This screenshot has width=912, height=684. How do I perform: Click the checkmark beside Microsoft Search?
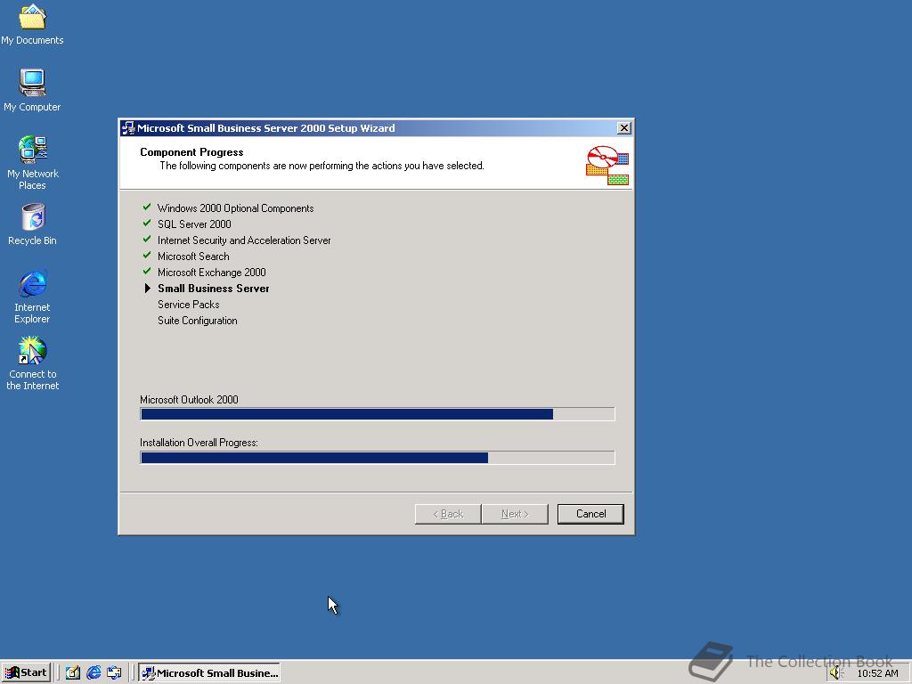click(147, 256)
